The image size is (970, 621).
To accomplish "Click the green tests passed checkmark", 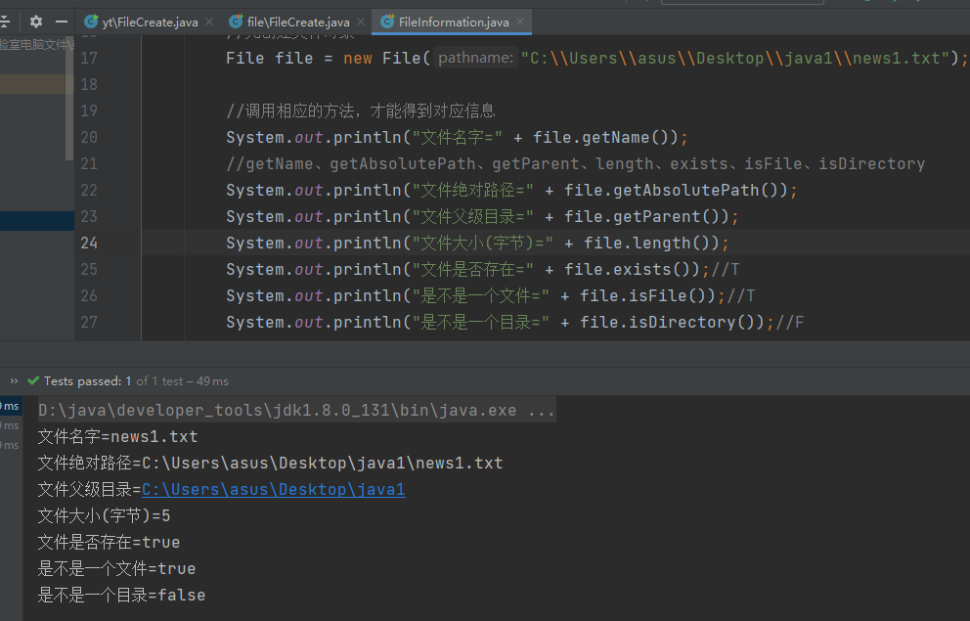I will pyautogui.click(x=34, y=380).
